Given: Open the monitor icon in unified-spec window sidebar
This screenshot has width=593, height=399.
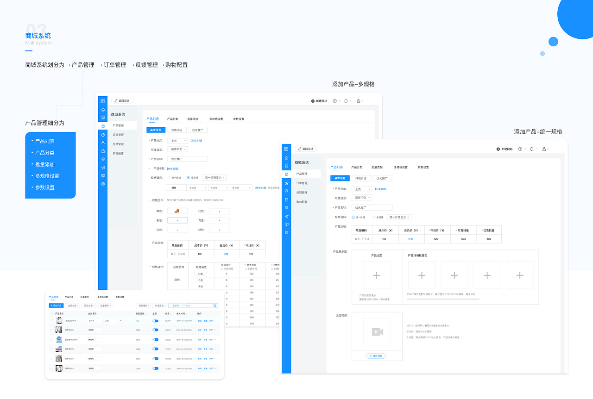Looking at the screenshot, I should 286,224.
